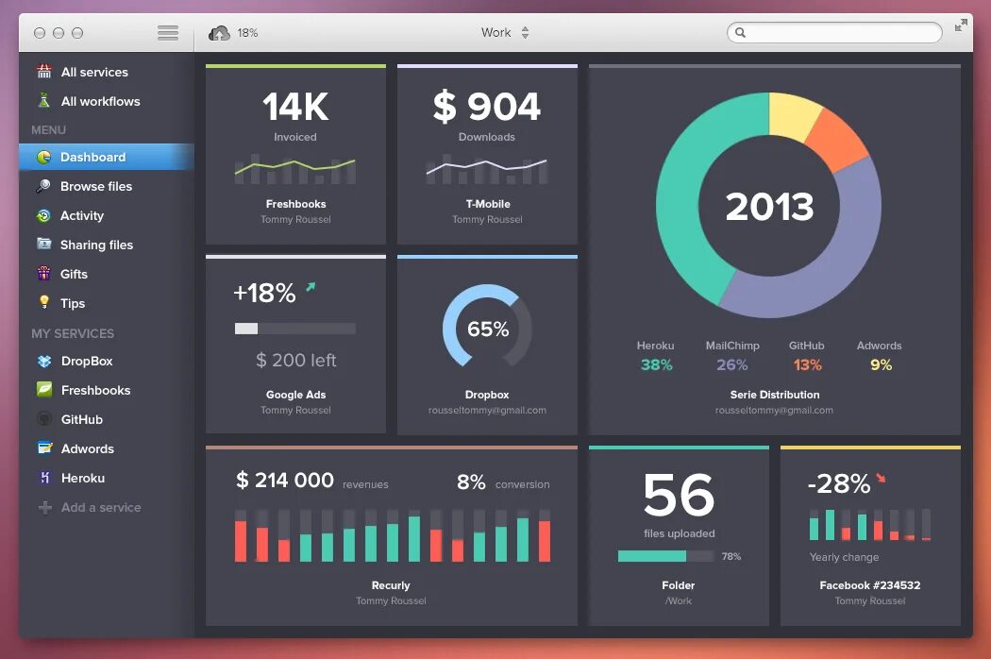Click the "Facebook #234532" title
The image size is (991, 659).
(x=869, y=585)
